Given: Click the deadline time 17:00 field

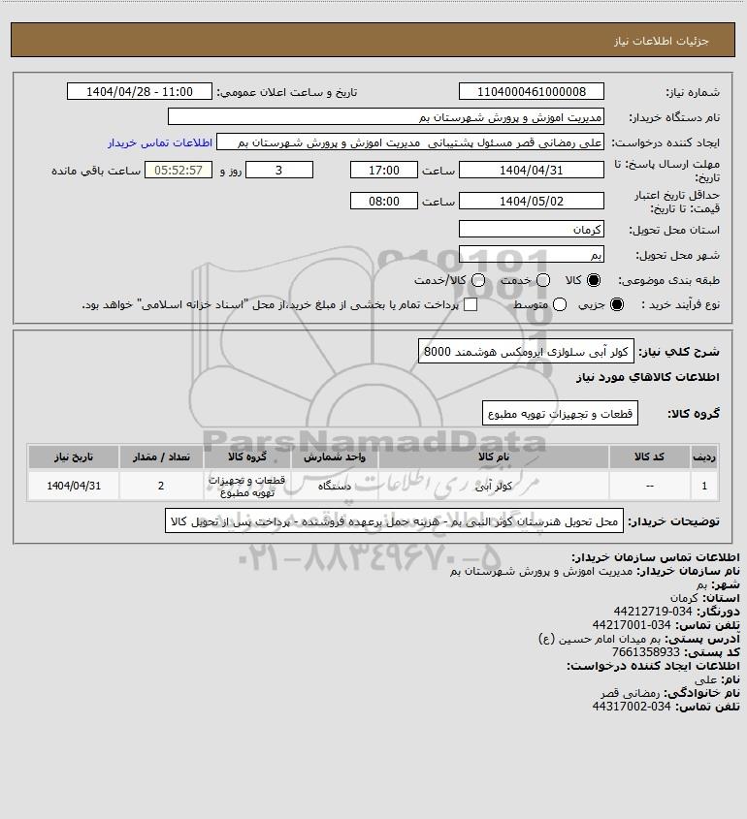Looking at the screenshot, I should click(x=384, y=170).
